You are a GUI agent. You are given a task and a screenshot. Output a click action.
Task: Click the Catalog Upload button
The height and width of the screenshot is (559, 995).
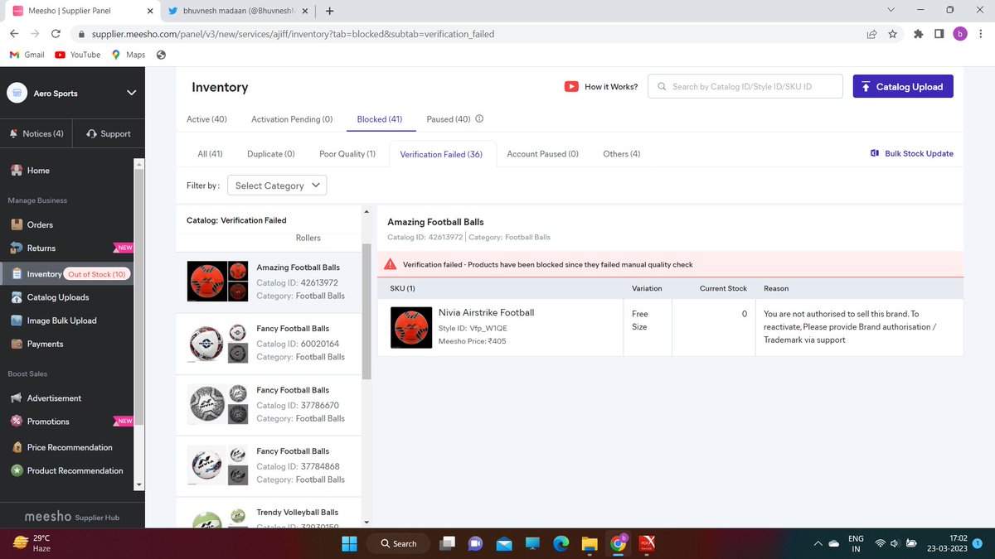903,86
